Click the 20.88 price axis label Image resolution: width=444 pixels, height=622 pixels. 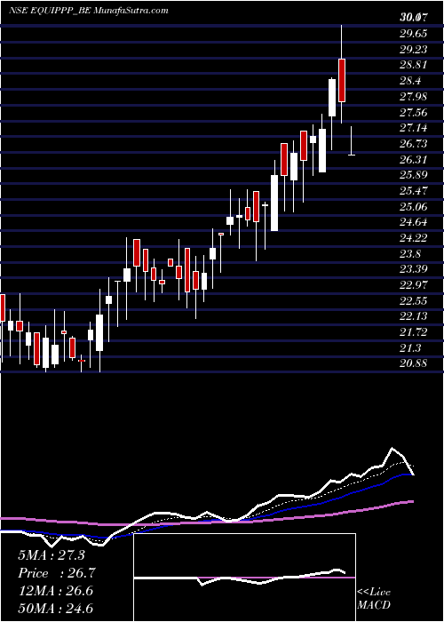click(413, 363)
